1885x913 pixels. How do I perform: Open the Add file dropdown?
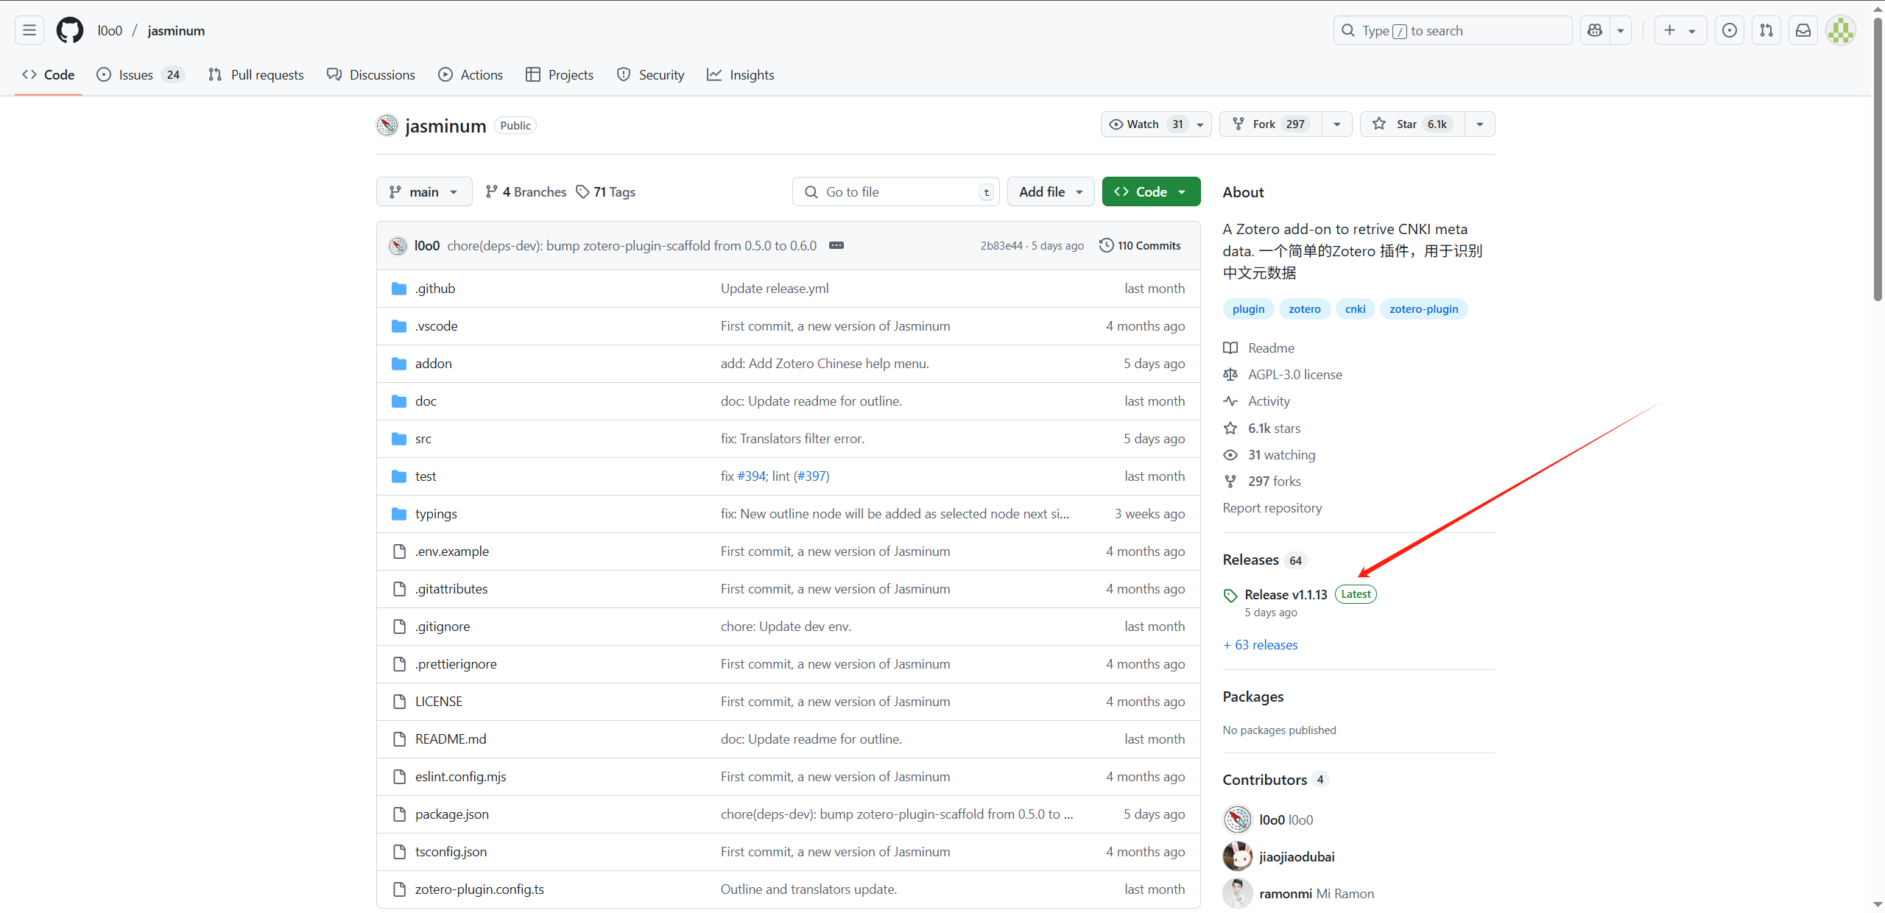click(1050, 191)
